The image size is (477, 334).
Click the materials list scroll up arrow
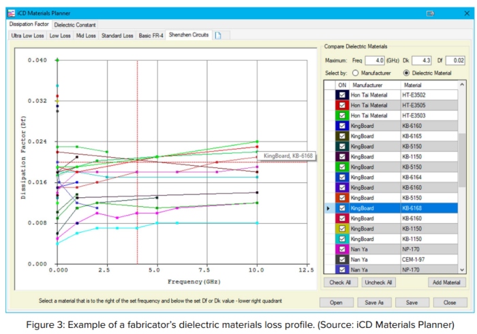click(x=462, y=85)
